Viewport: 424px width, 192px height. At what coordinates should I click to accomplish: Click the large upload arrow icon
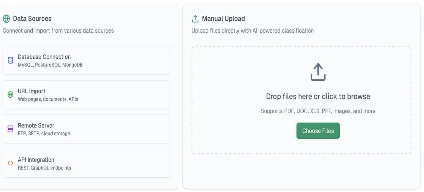pyautogui.click(x=318, y=72)
